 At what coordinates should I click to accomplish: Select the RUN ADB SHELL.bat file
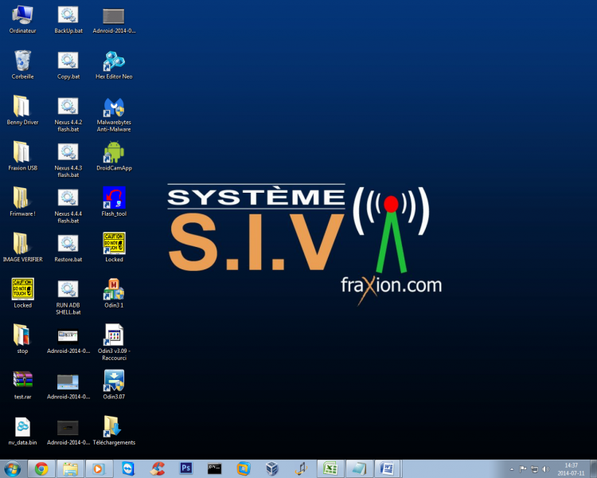pos(68,297)
